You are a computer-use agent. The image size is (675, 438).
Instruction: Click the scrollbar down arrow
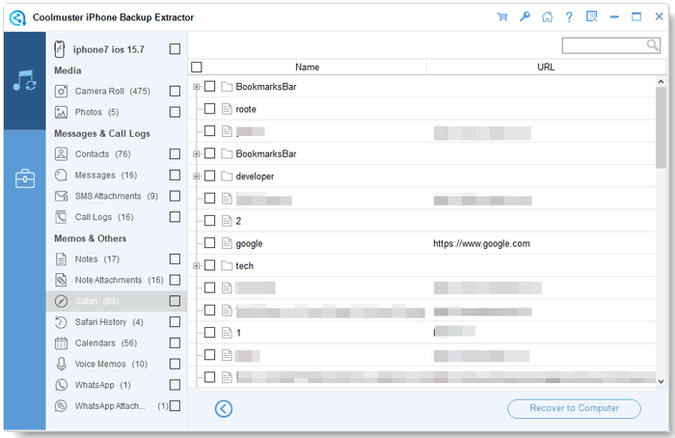661,381
